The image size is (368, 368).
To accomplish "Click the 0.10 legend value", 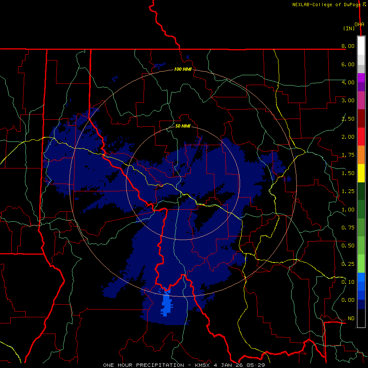I will [x=348, y=282].
